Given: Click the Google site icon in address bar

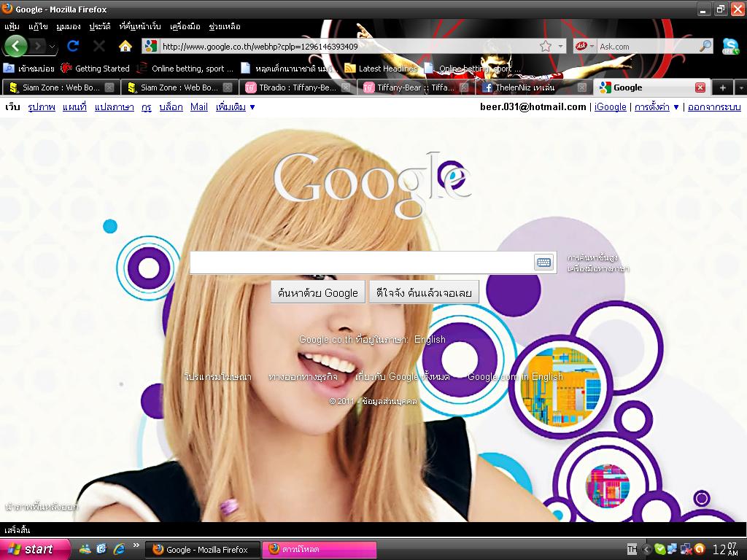Looking at the screenshot, I should click(150, 46).
